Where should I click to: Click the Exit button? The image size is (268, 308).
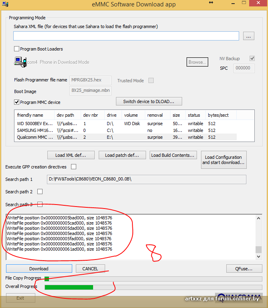20,298
